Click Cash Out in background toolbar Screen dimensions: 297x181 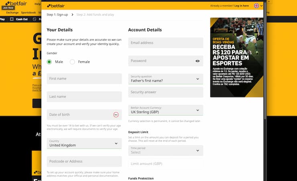(22, 19)
